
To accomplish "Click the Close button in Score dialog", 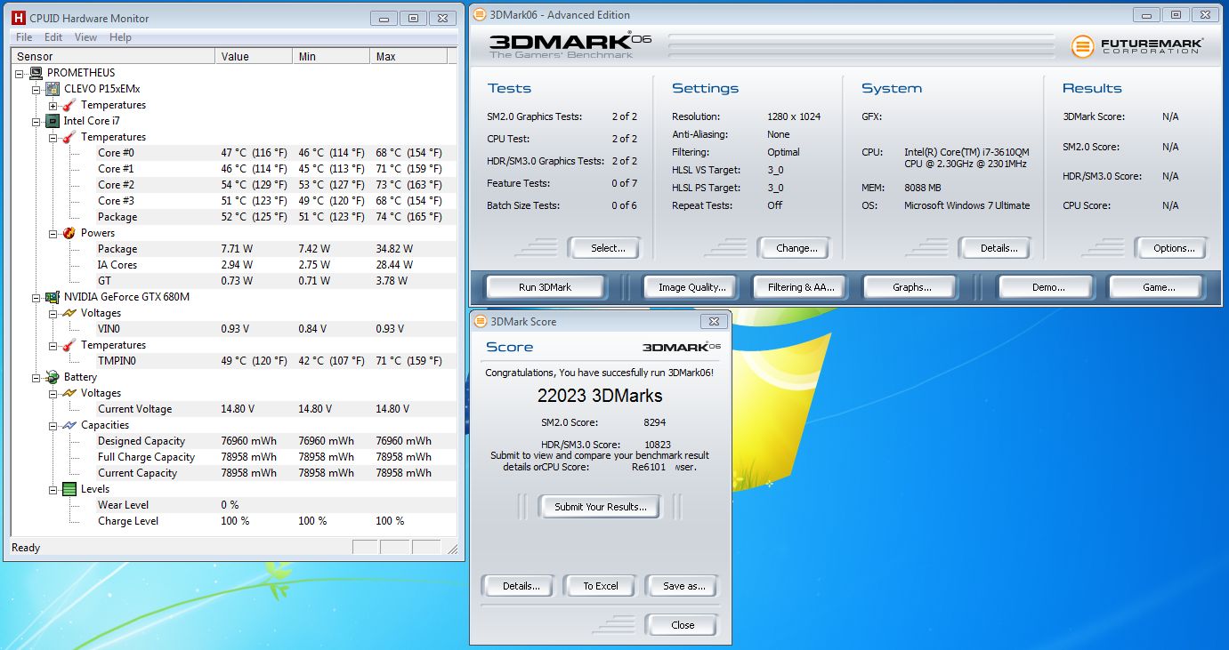I will [683, 625].
